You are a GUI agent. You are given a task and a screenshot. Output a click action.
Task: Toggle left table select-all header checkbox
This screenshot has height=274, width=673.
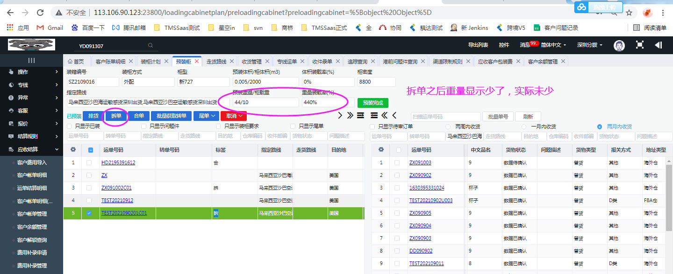pos(91,150)
